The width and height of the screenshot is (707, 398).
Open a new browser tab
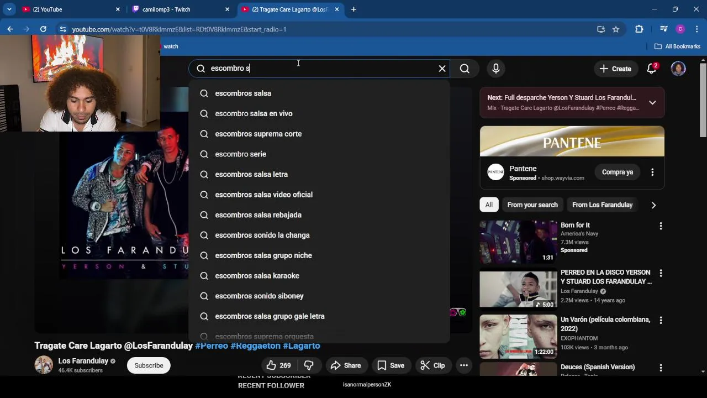pyautogui.click(x=353, y=9)
